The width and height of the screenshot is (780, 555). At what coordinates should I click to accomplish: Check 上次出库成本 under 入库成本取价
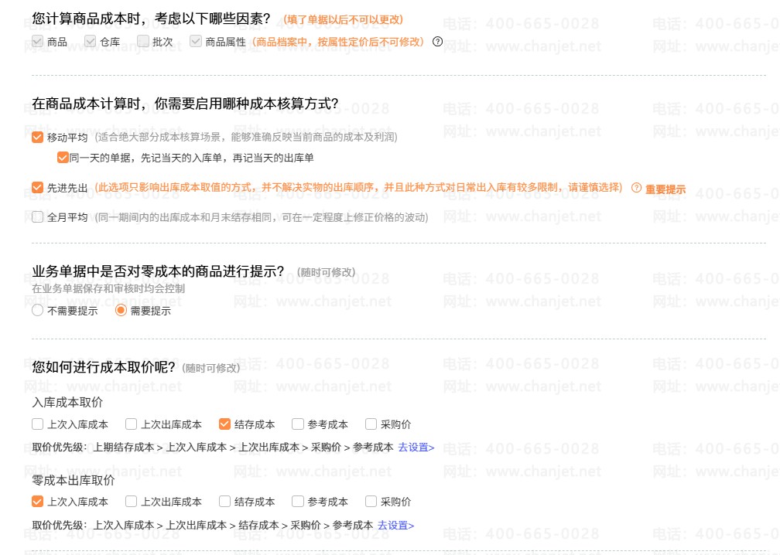tap(131, 424)
